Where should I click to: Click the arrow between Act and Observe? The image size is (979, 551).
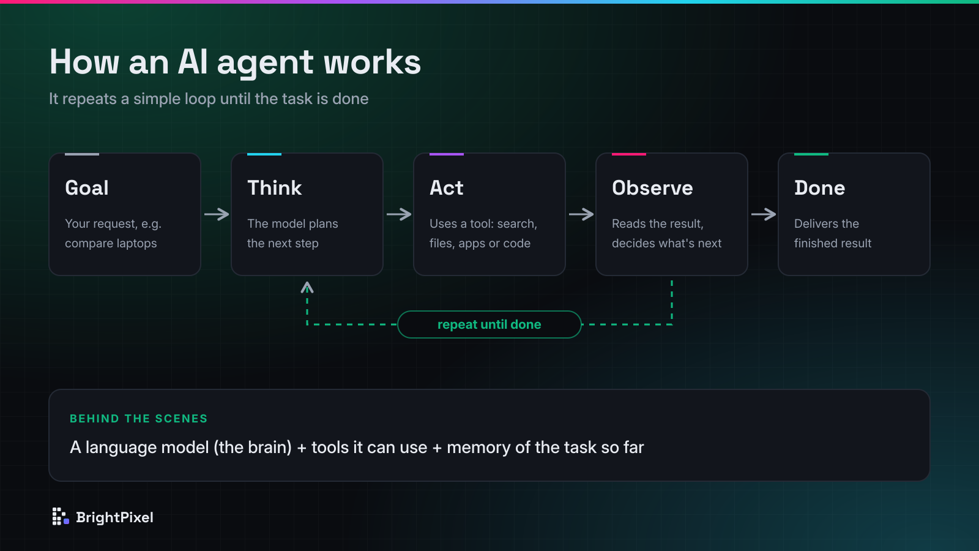581,214
